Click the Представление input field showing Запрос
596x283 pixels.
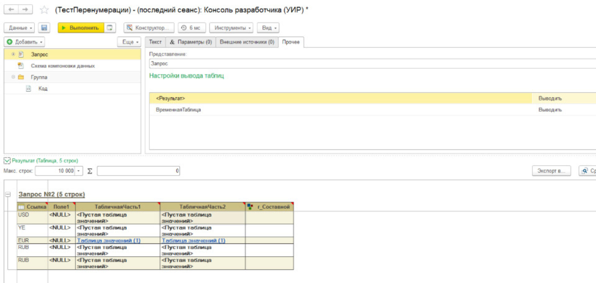pyautogui.click(x=236, y=63)
